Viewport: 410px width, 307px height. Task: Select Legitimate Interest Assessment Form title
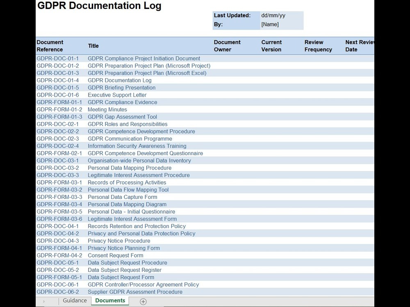(132, 219)
